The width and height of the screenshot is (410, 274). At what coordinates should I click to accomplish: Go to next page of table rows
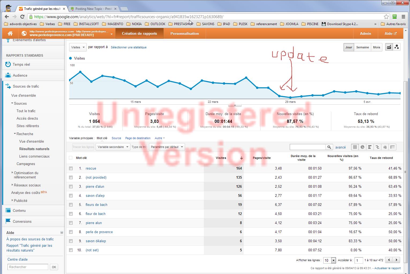click(x=396, y=260)
